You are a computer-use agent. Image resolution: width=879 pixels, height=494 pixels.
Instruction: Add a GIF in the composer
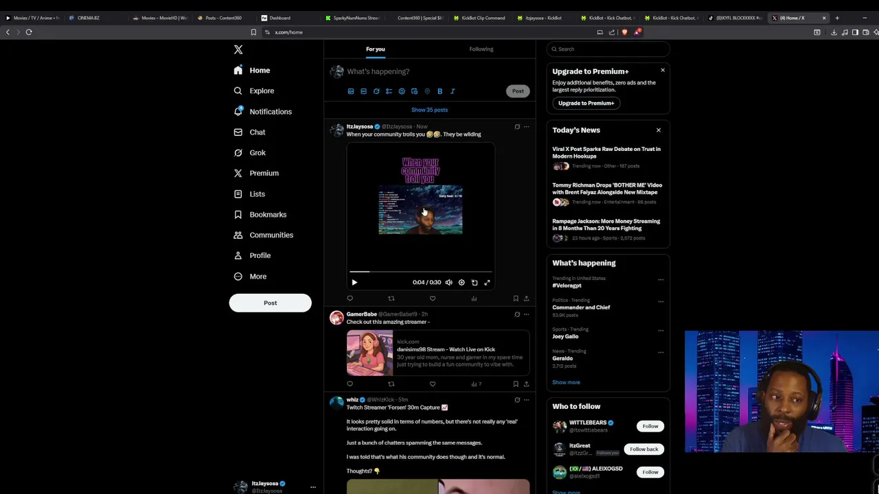pos(363,91)
